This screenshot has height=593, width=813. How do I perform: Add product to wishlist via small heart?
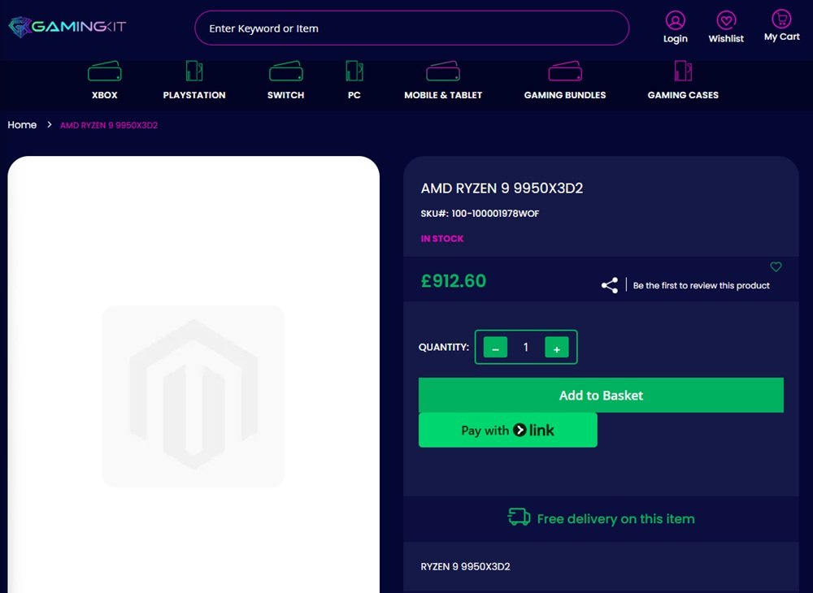776,267
